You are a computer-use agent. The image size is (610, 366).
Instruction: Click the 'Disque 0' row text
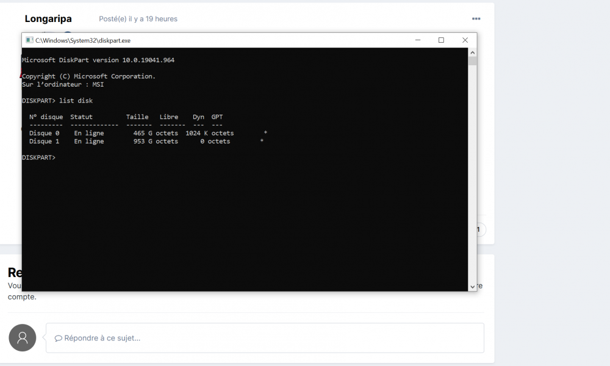pyautogui.click(x=45, y=133)
